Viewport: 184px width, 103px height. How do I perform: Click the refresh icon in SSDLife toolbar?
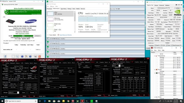pos(5,57)
